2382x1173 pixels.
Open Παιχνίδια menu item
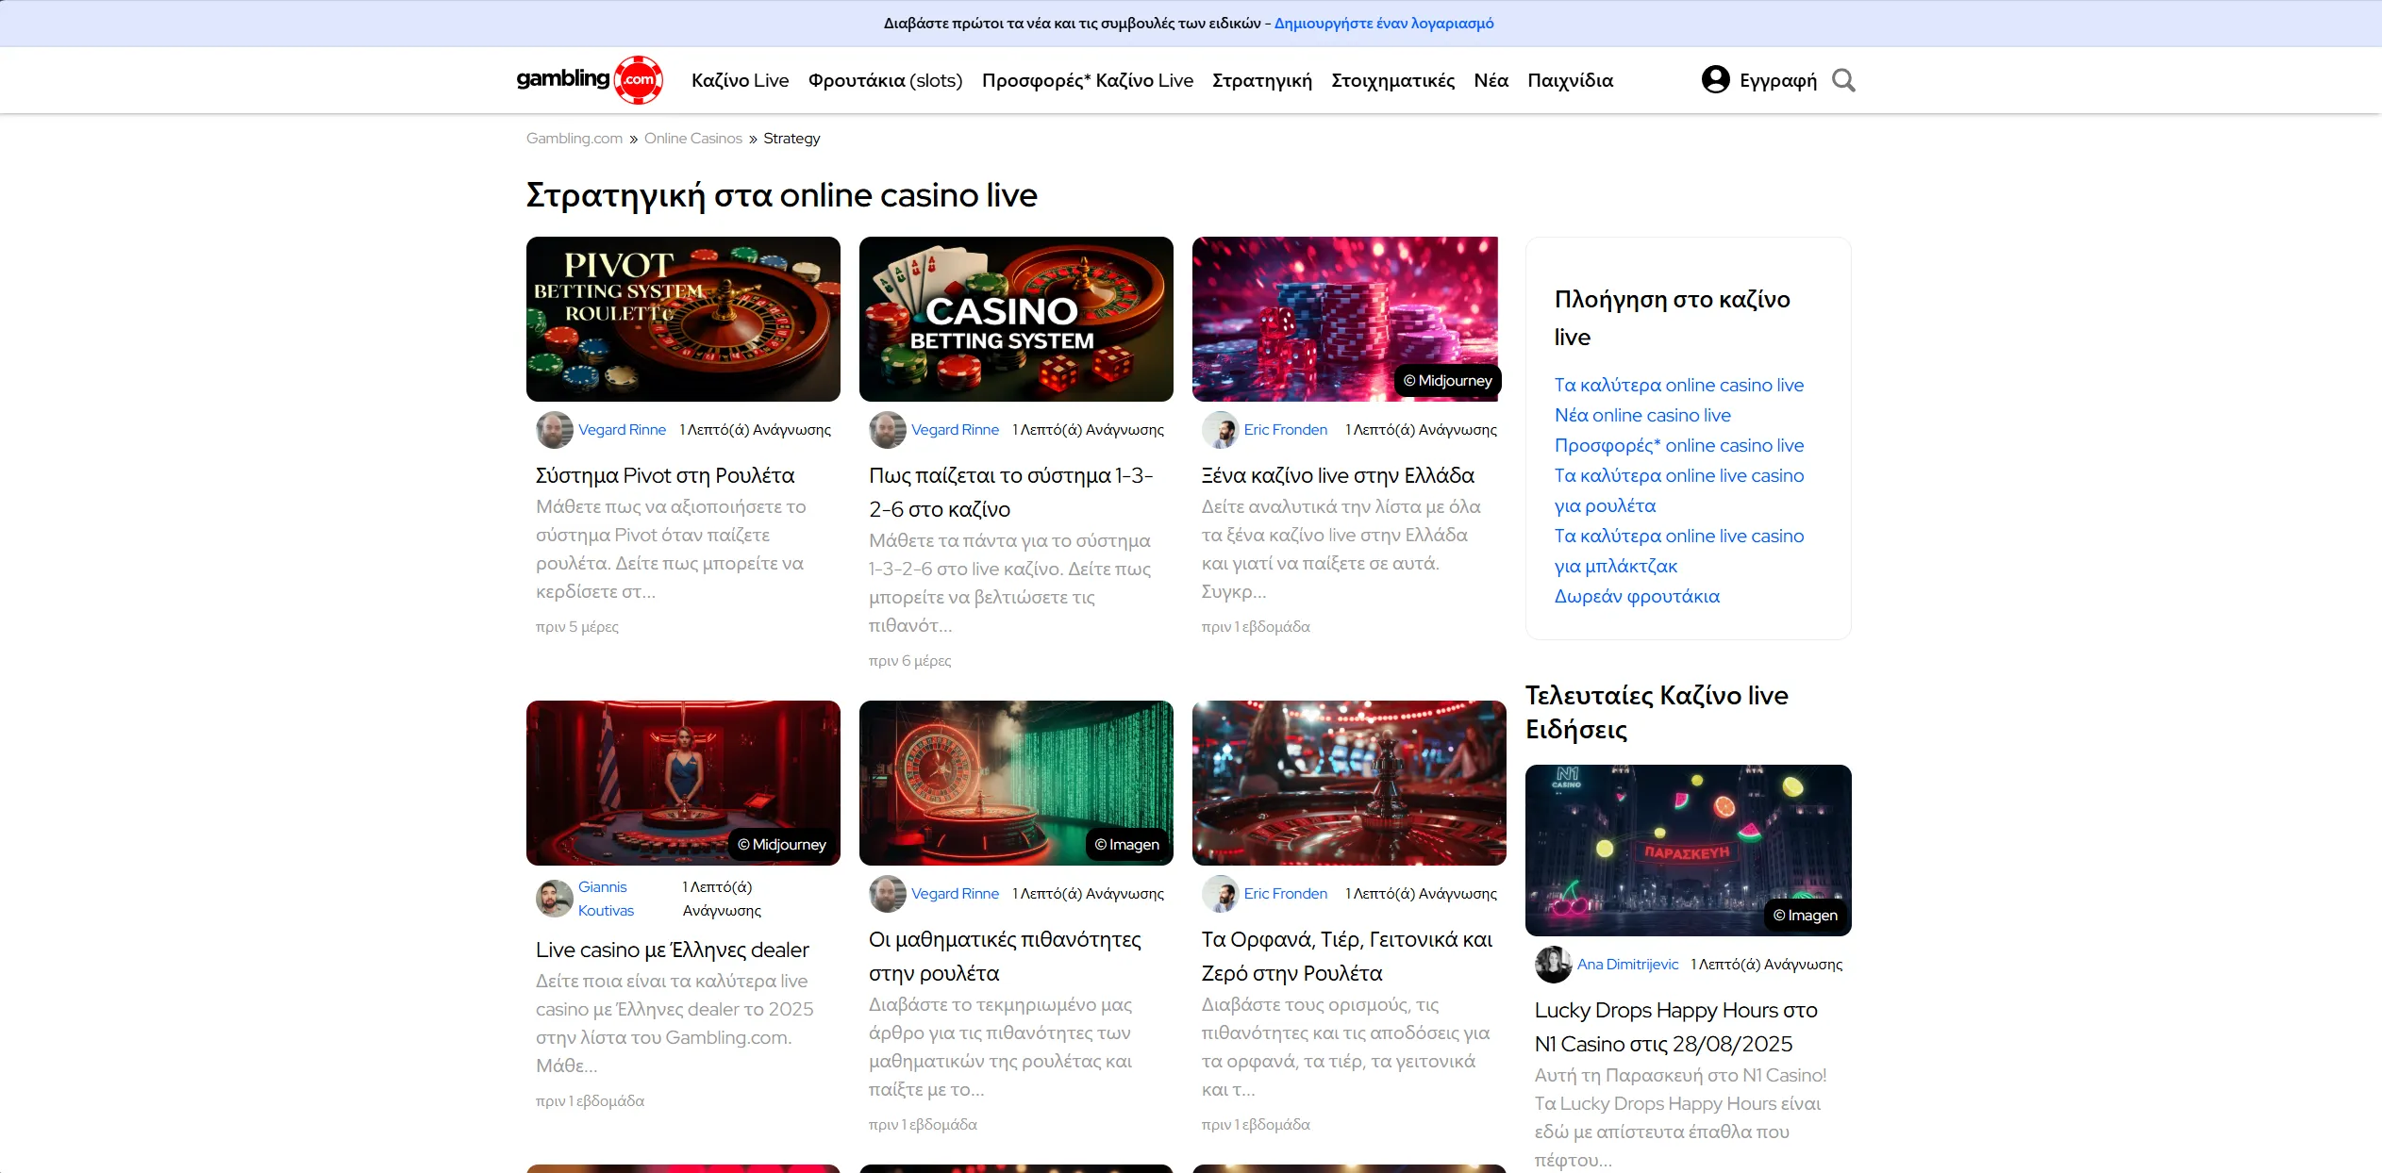coord(1570,80)
